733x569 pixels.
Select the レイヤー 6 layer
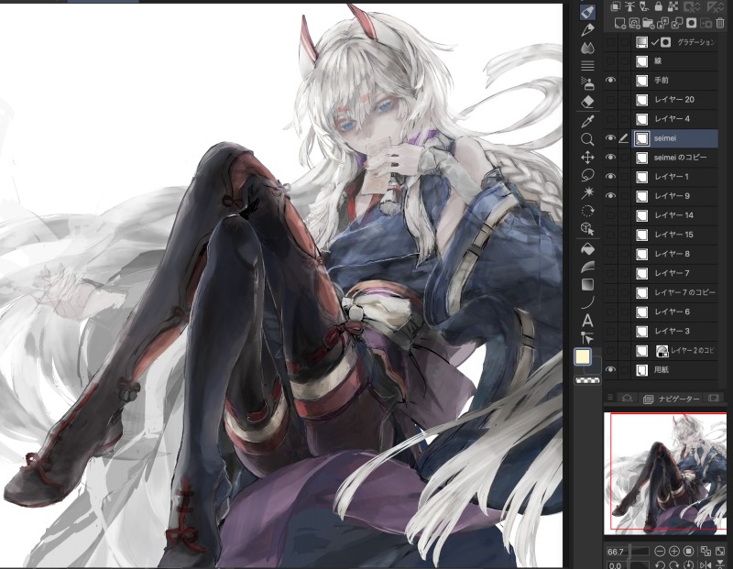click(x=675, y=312)
